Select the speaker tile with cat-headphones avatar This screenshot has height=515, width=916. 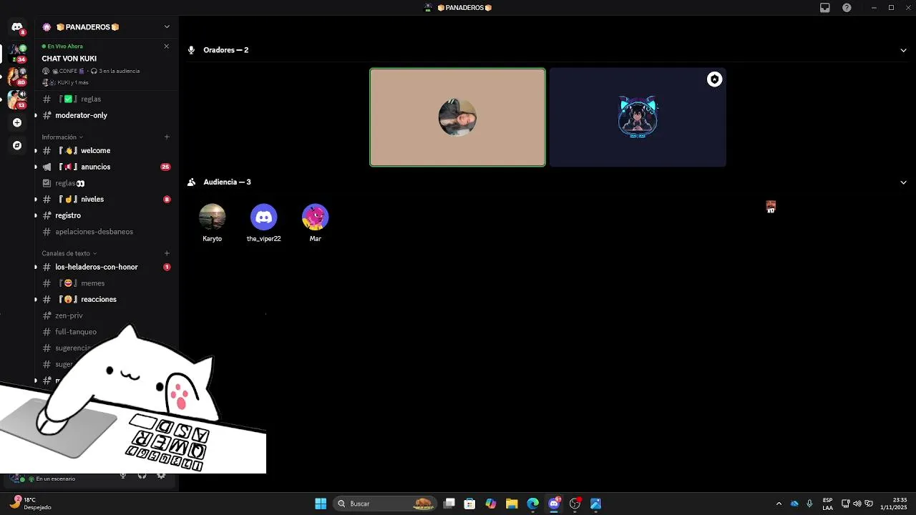[638, 117]
